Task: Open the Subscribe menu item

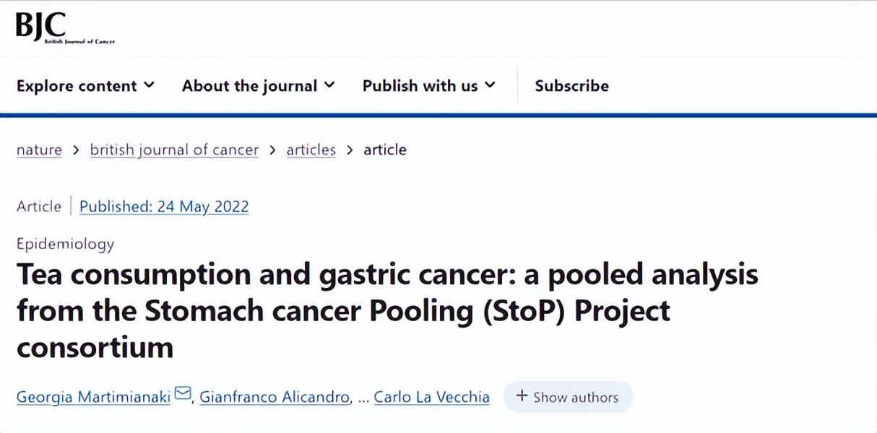Action: (571, 86)
